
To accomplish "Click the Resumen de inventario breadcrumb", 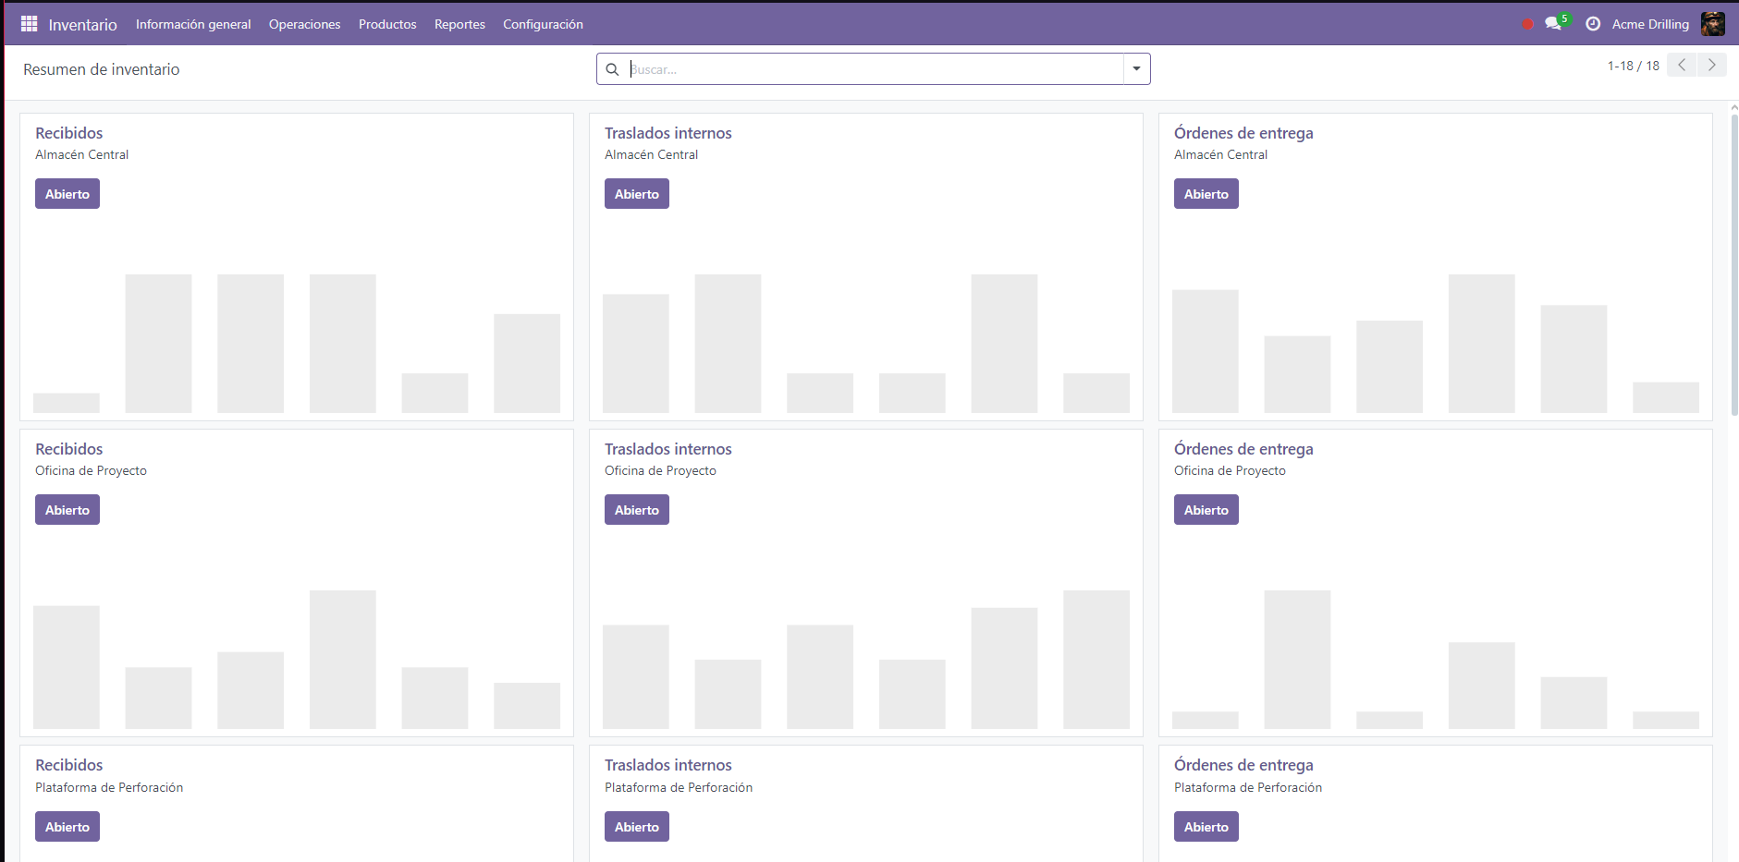I will coord(102,69).
